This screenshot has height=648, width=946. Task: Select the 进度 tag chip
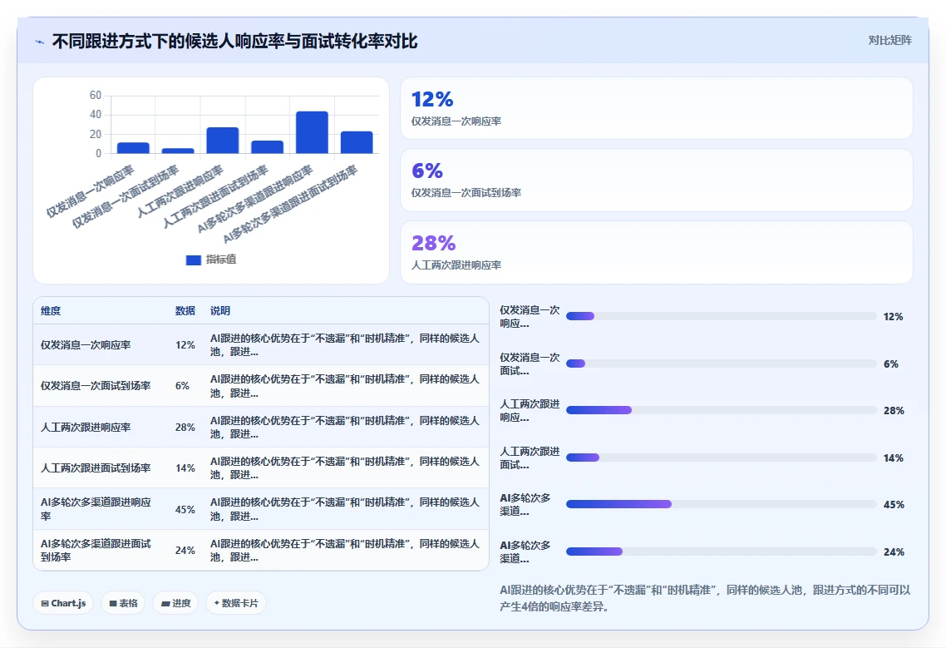pos(175,603)
